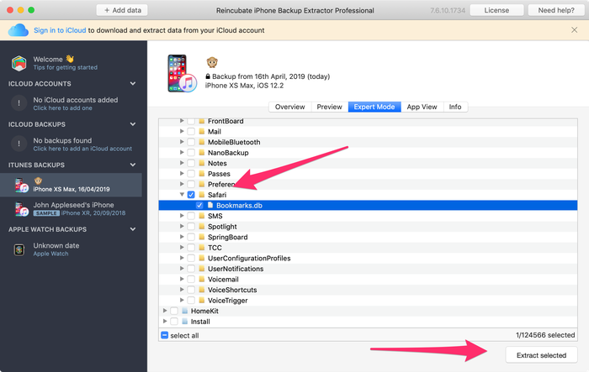
Task: Click the MobileBluetooth folder icon
Action: 202,142
